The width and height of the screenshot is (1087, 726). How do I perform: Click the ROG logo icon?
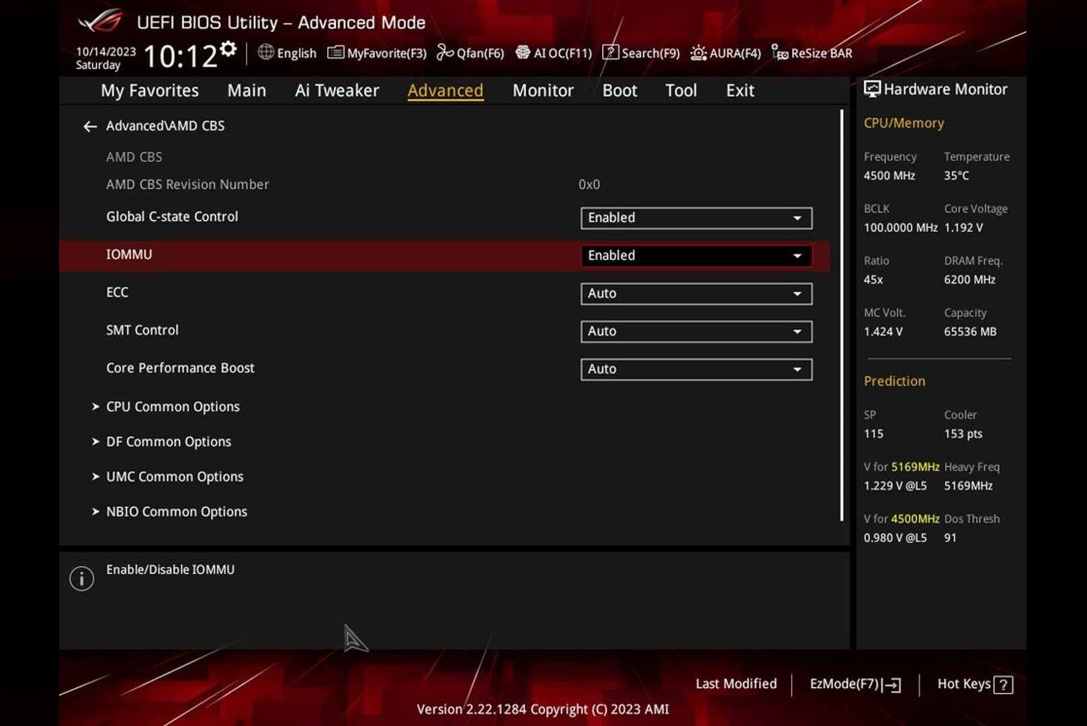(101, 22)
